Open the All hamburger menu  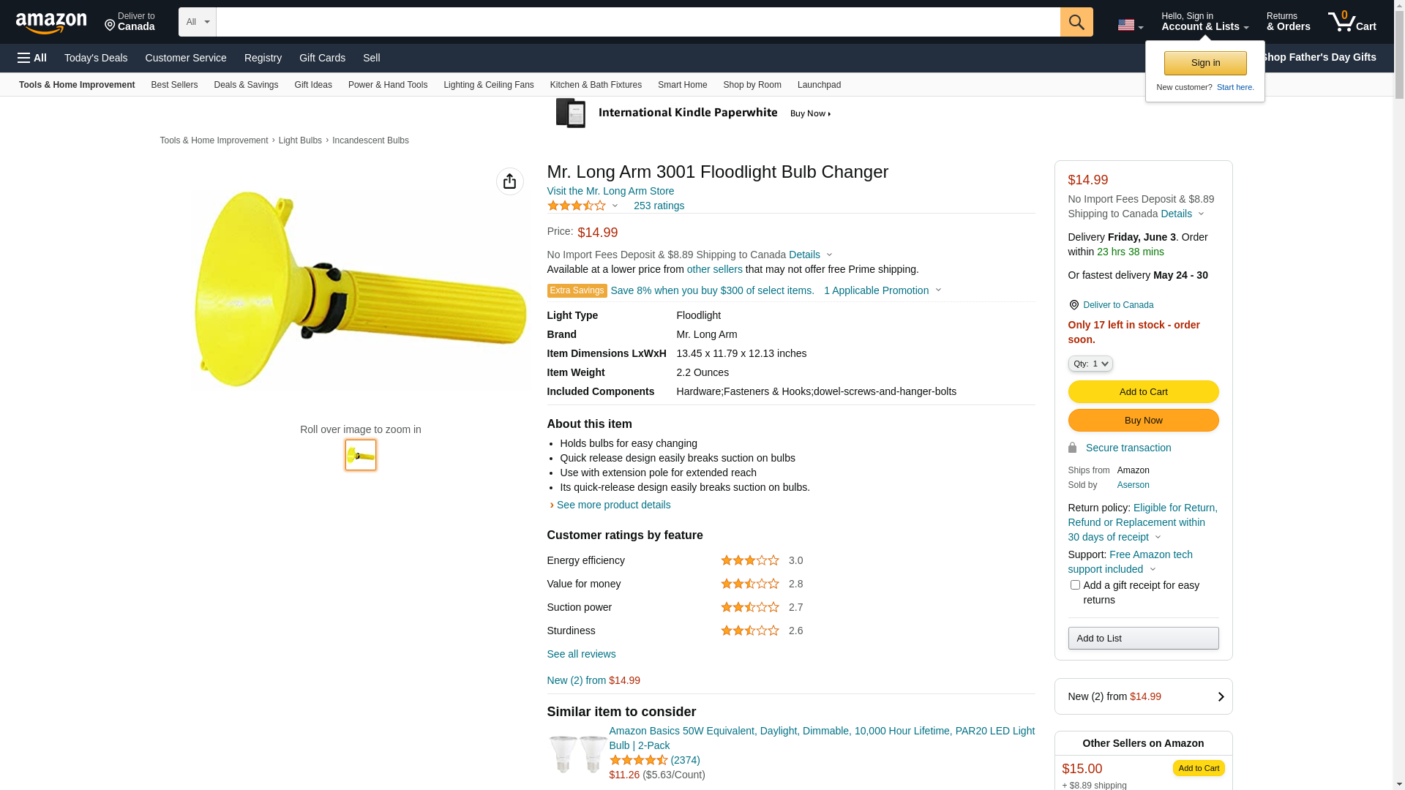pos(32,58)
